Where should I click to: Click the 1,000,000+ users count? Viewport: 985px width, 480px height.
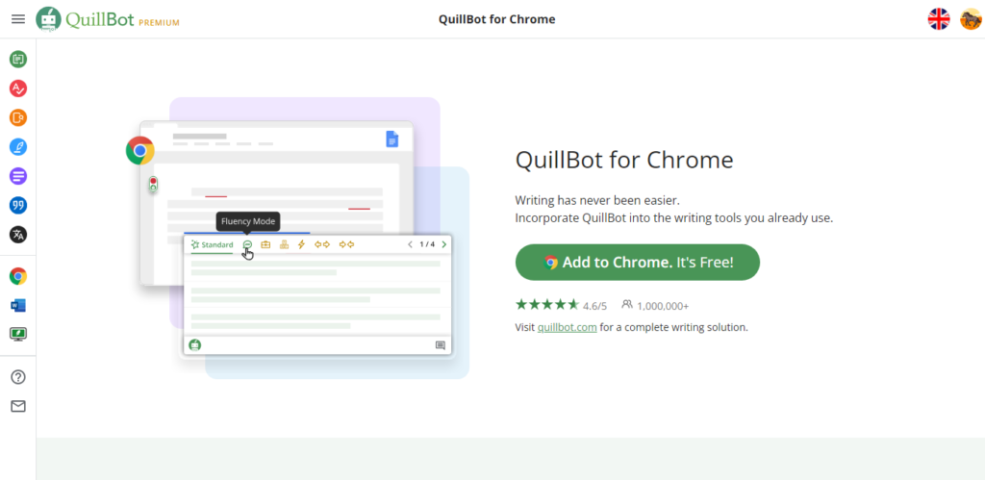point(655,305)
